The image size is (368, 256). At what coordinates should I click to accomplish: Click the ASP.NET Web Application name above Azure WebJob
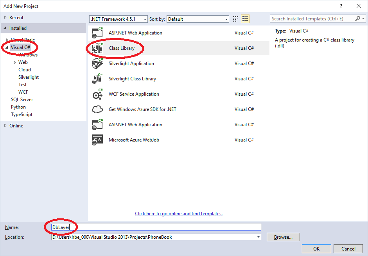coord(135,125)
